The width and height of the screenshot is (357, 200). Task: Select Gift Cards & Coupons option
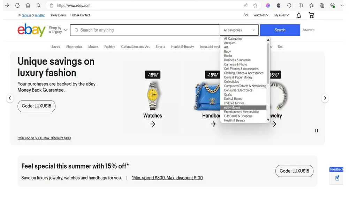click(238, 116)
